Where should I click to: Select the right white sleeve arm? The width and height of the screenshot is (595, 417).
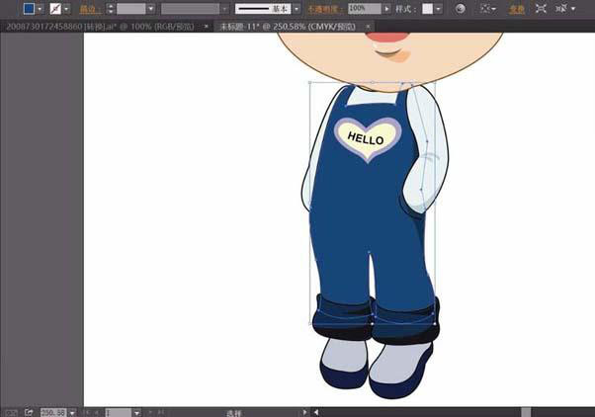pos(428,152)
